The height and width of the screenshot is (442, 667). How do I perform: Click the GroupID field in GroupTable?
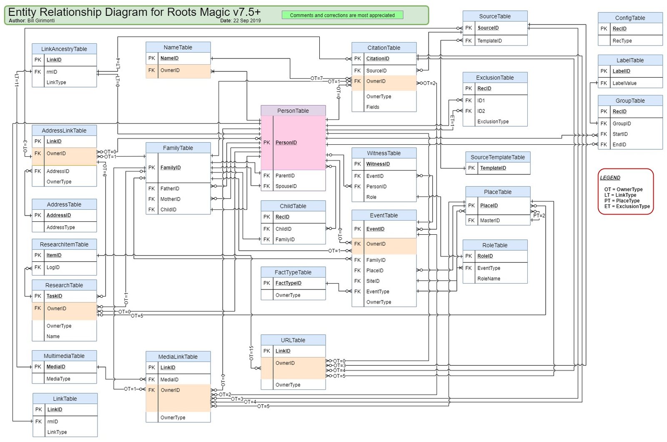(622, 124)
